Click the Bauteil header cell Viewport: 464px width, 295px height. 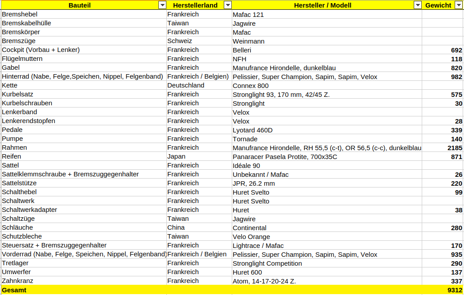79,5
